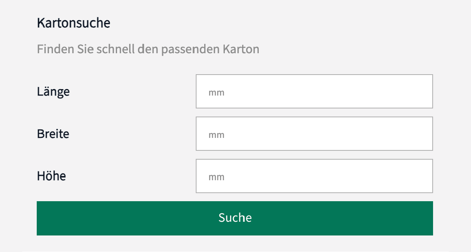Activate the height box beside Höhe
471x252 pixels.
pyautogui.click(x=314, y=176)
